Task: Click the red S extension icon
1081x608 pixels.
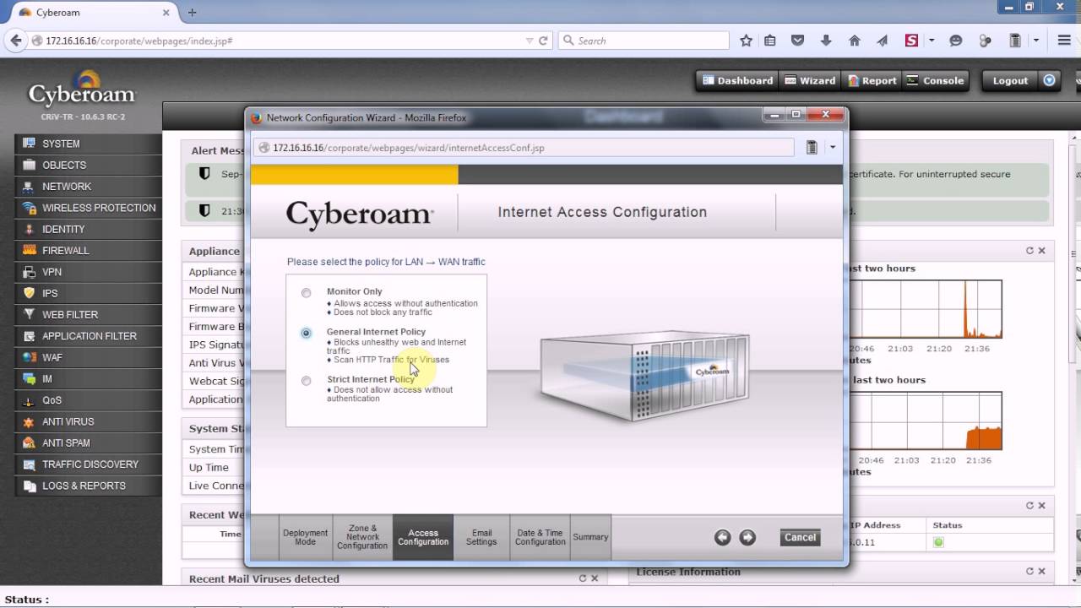Action: 911,41
